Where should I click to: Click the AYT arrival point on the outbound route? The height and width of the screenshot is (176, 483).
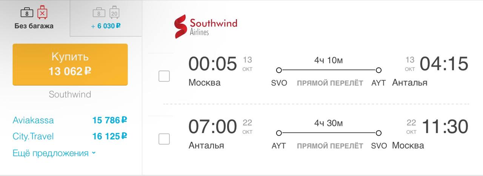[x=378, y=83]
